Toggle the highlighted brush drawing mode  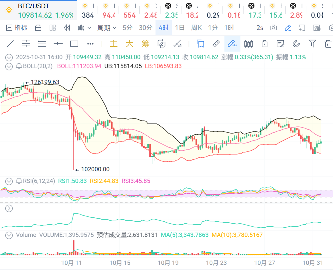(x=232, y=44)
